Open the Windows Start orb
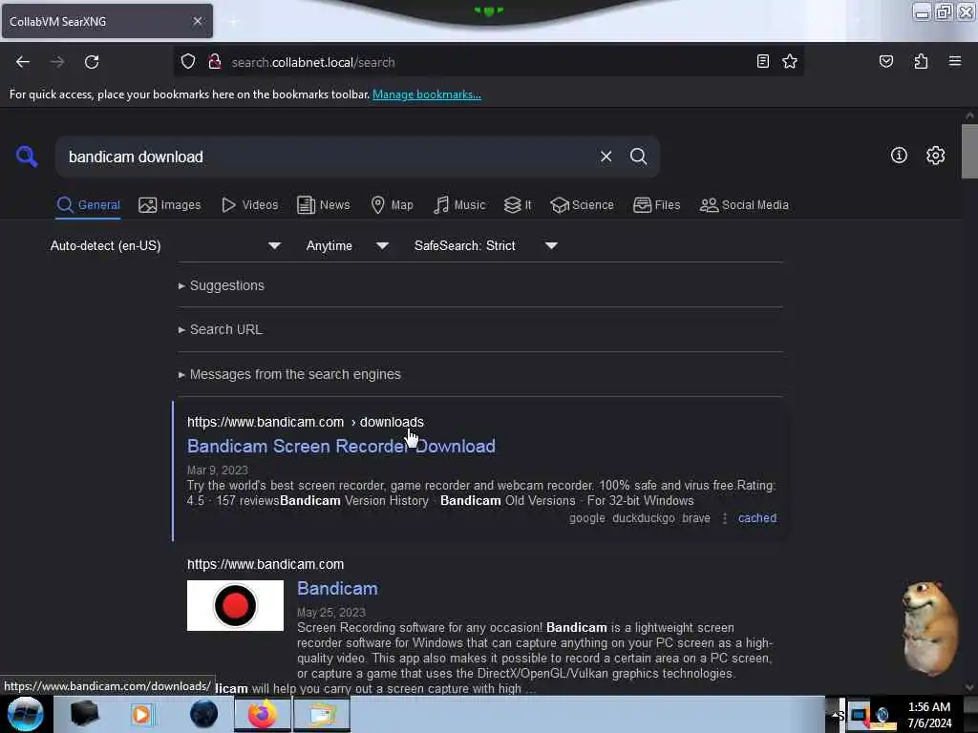 pos(25,714)
